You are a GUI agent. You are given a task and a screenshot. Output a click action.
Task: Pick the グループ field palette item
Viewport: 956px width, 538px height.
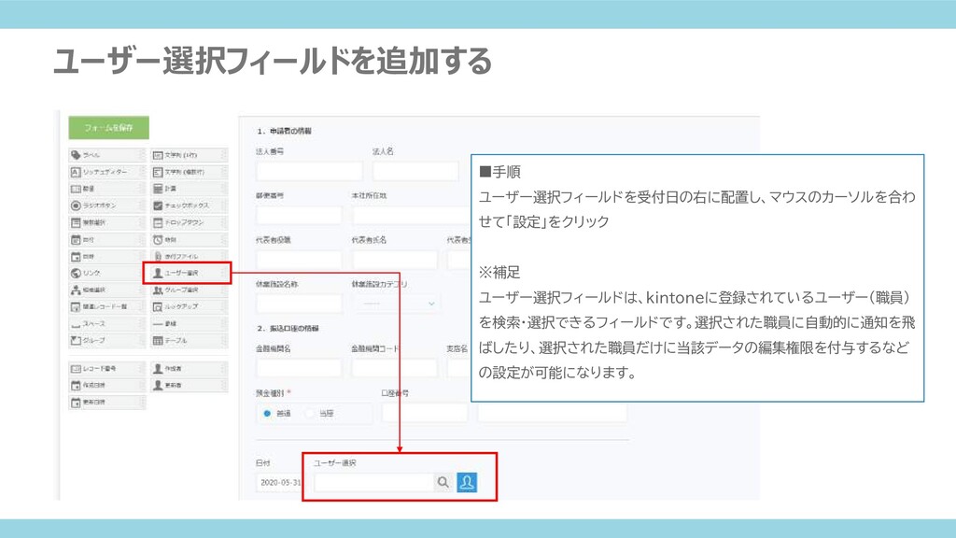pos(107,340)
